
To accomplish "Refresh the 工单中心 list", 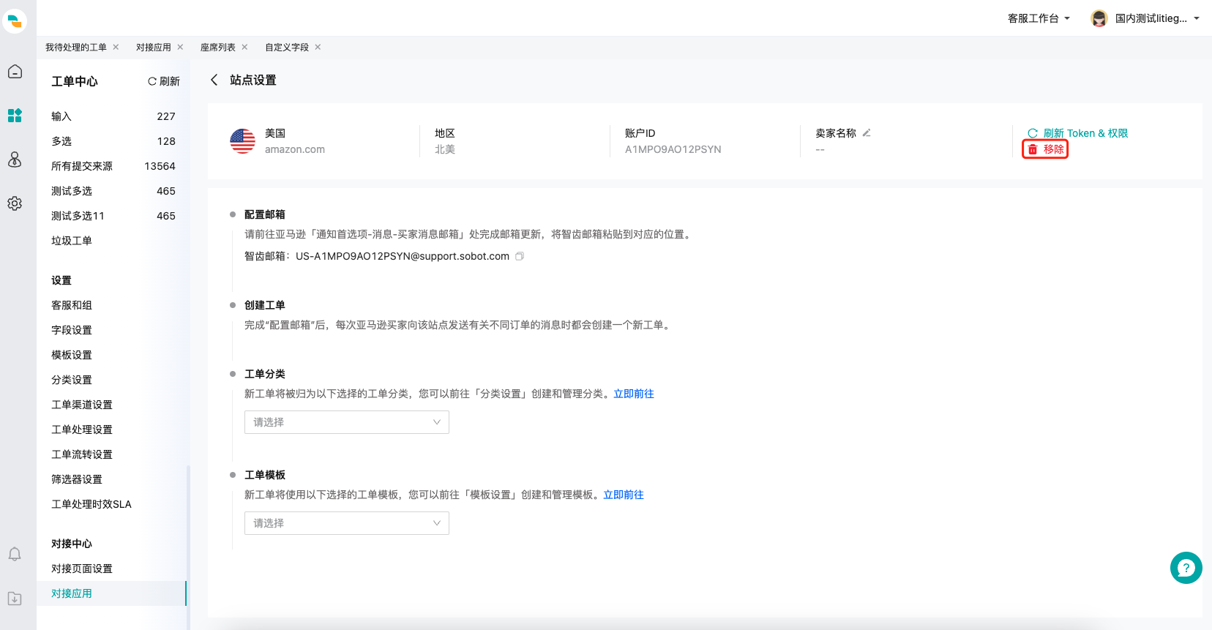I will [x=164, y=81].
